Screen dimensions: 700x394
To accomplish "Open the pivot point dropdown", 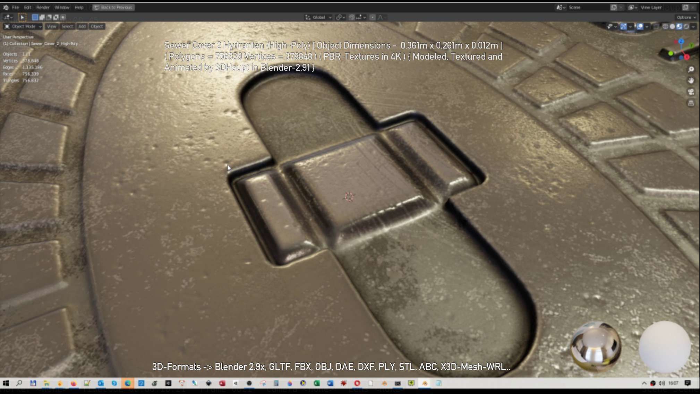I will coord(341,17).
